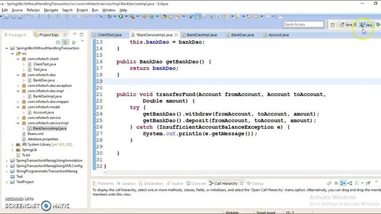Select BankDaoImpl.java in project tree
Screen dimensions: 381x214
coord(47,96)
